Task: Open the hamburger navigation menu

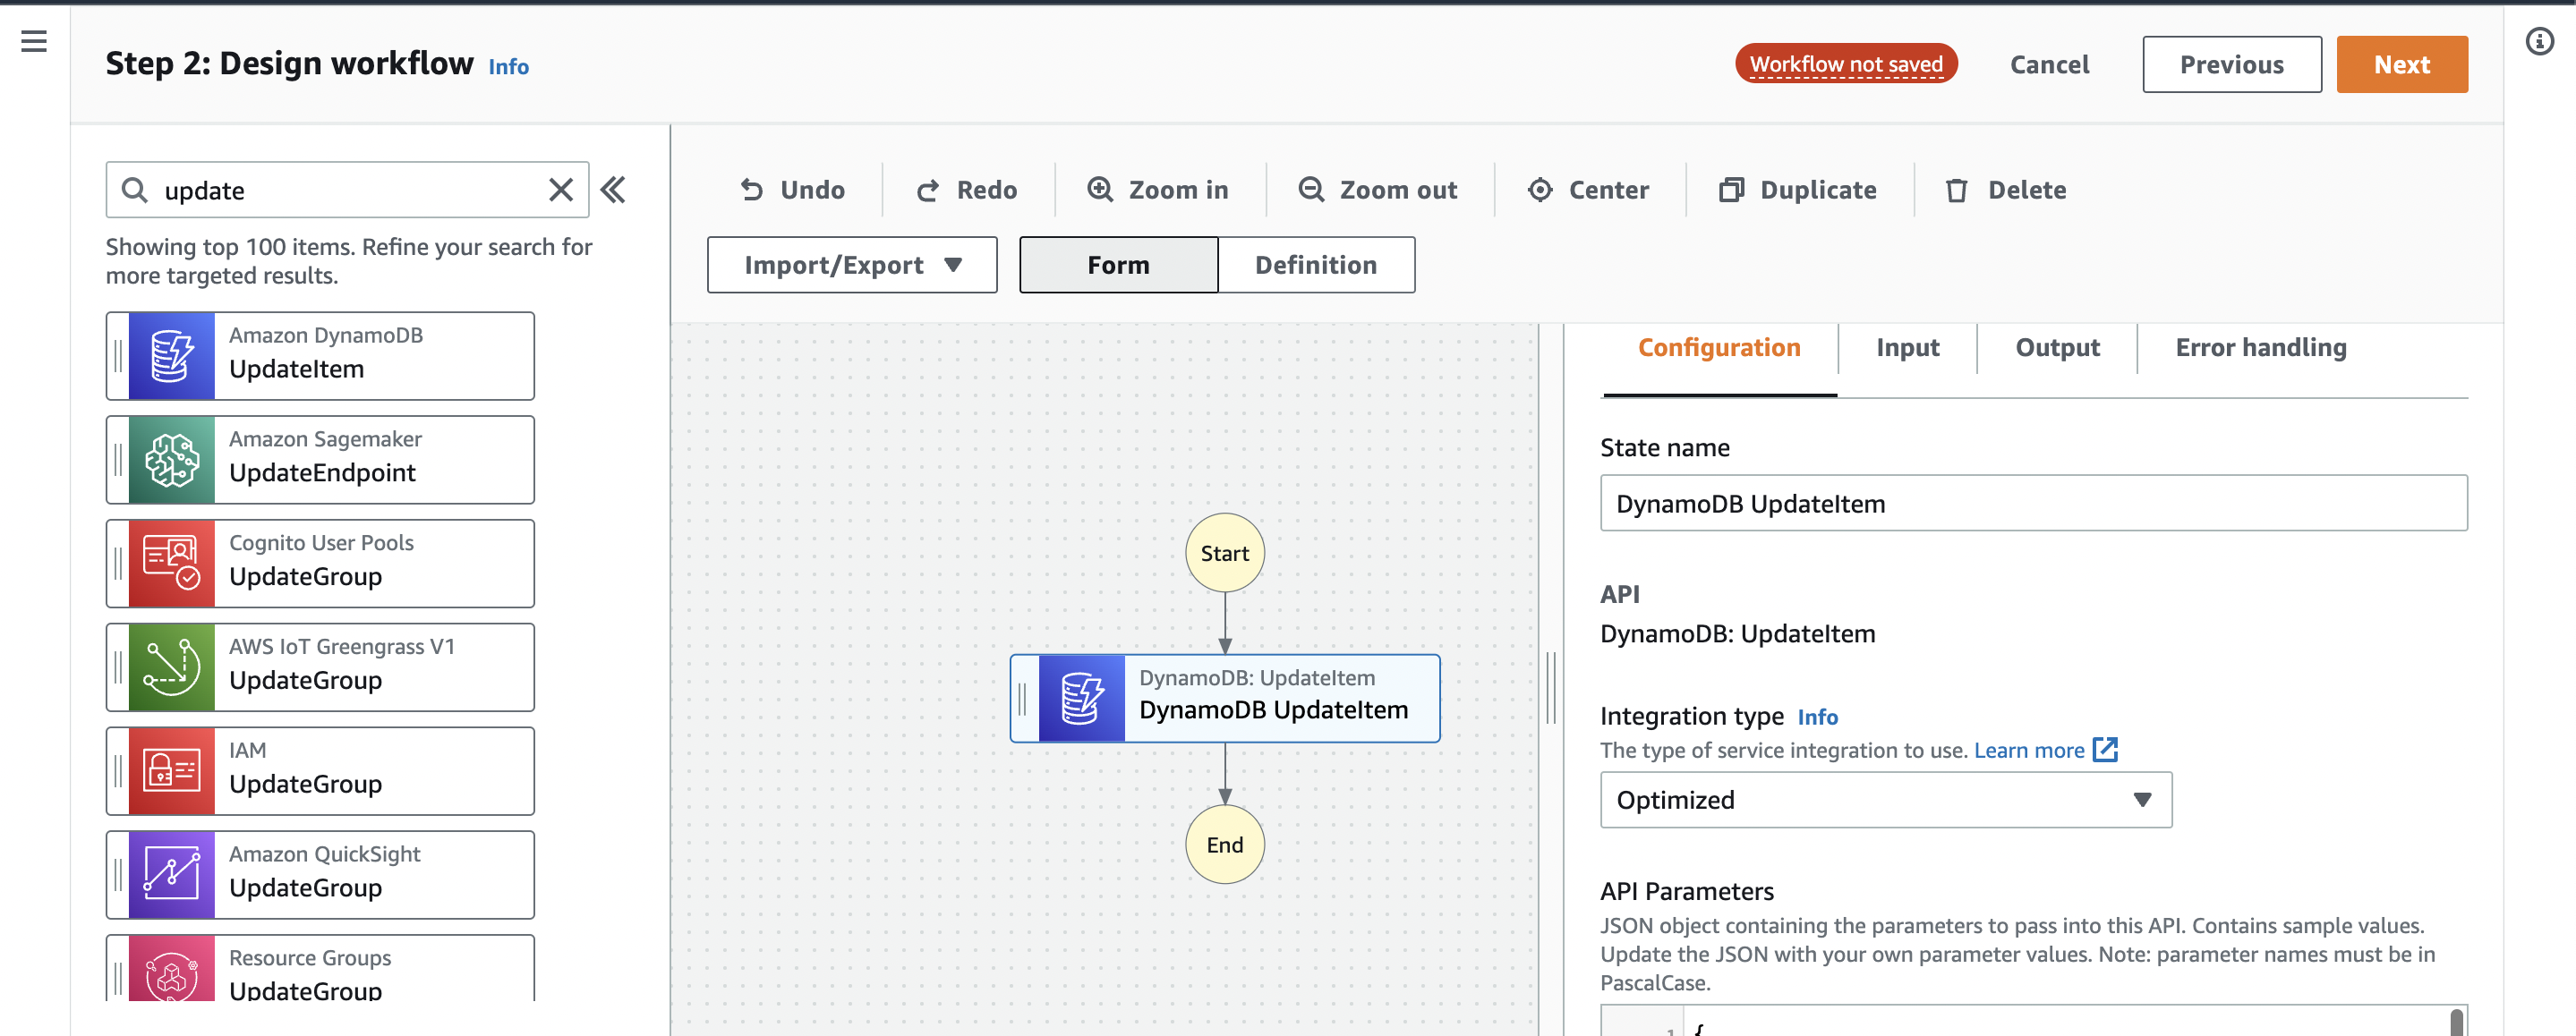Action: point(34,41)
